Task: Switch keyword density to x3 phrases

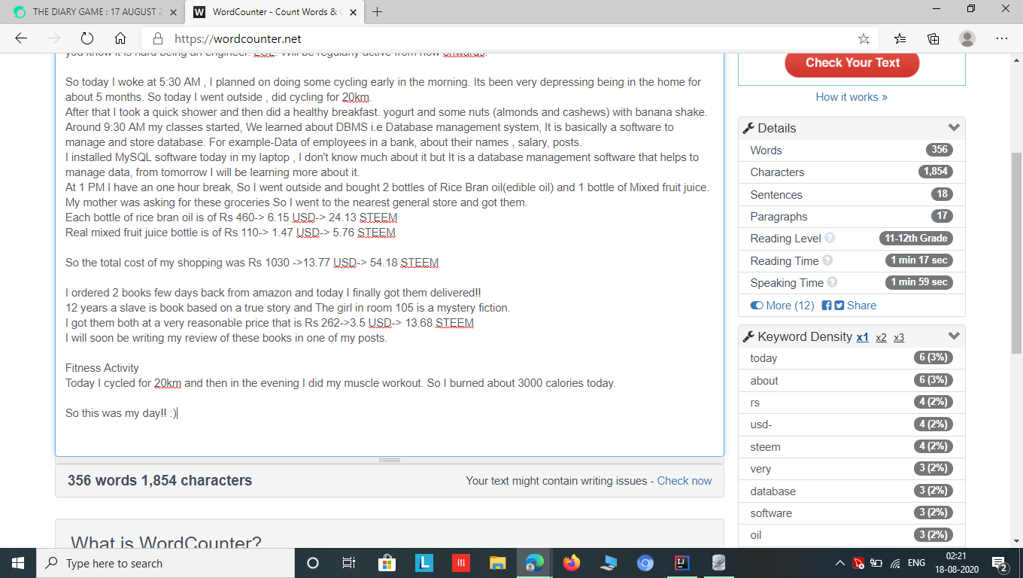Action: pos(899,337)
